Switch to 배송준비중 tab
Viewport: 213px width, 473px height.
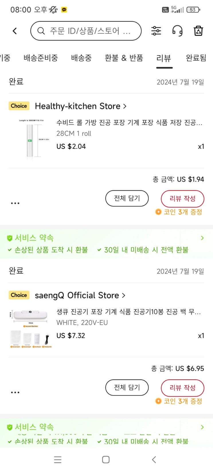(x=41, y=58)
